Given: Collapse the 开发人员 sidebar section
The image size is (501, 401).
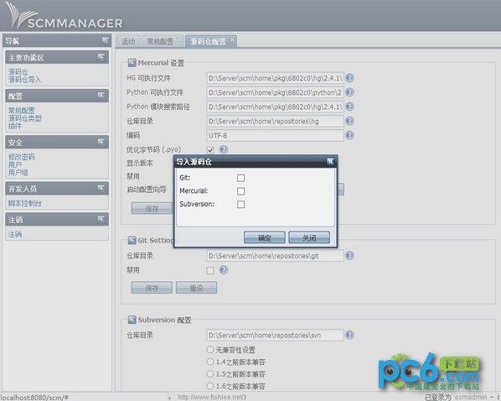Looking at the screenshot, I should [x=101, y=188].
